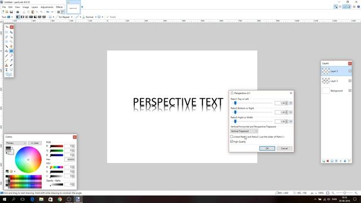Select the Gradient tool in toolbox
Screen dimensions: 361x203
(11, 51)
